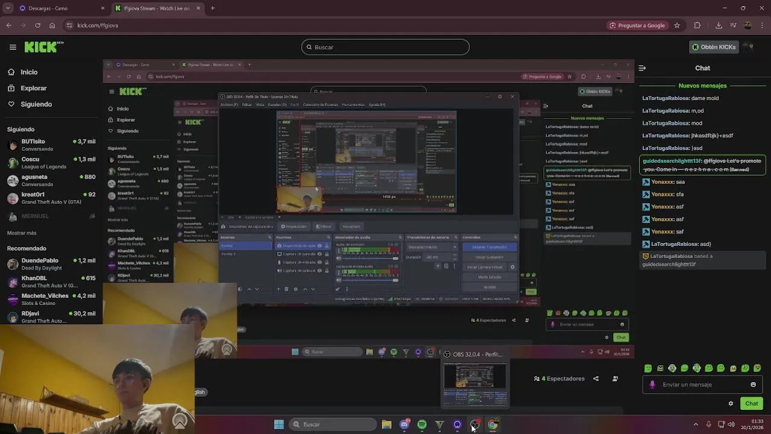Go forward in browser
The image size is (771, 434).
23,25
